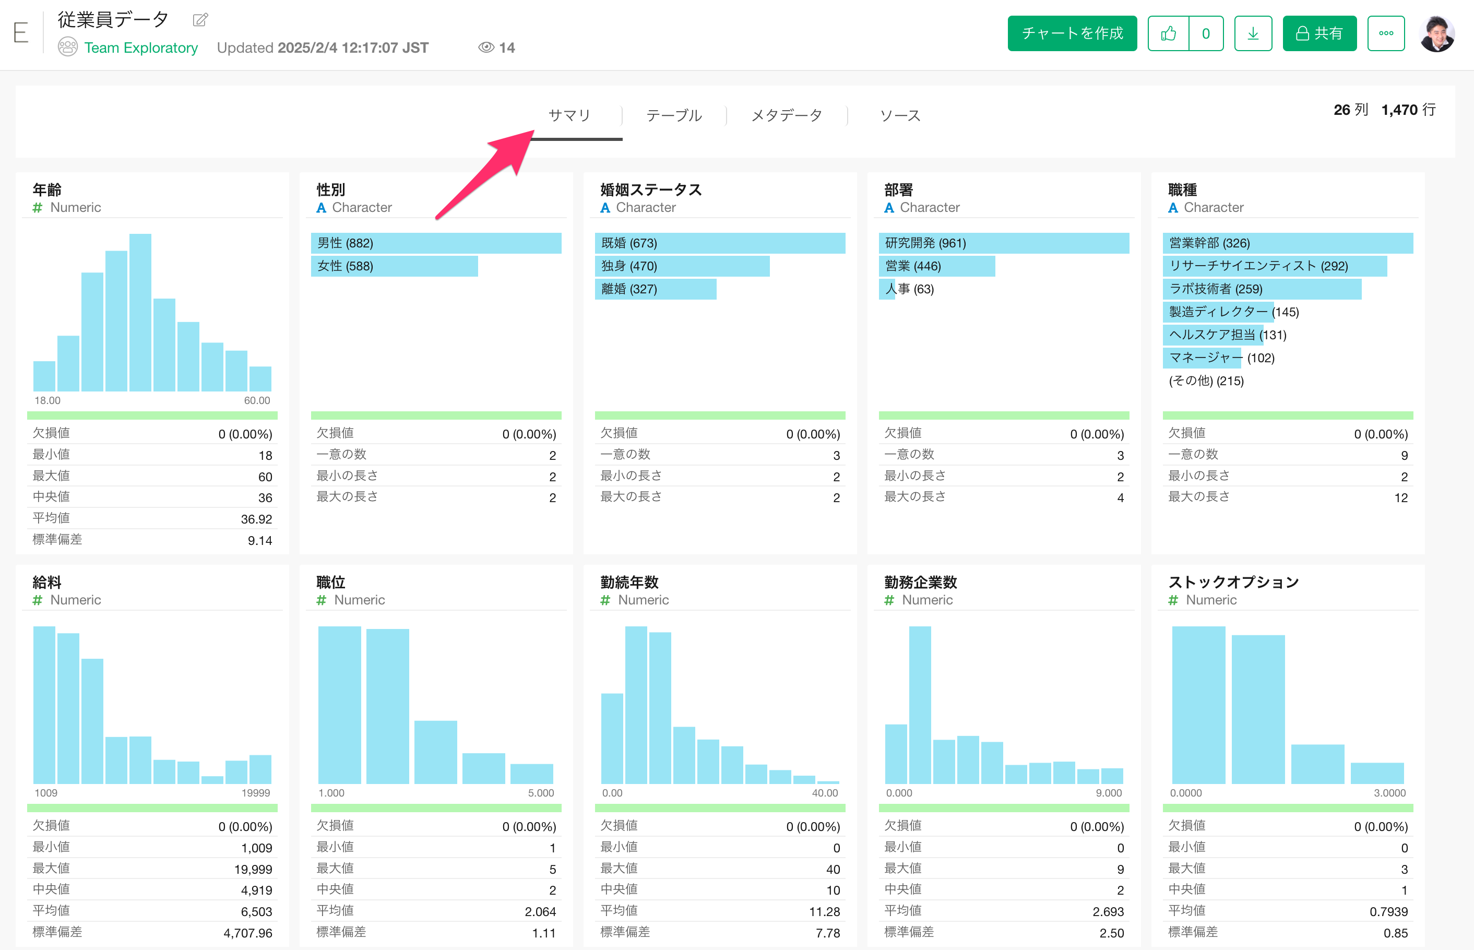This screenshot has height=950, width=1474.
Task: Open the メタデータ tab
Action: [x=787, y=115]
